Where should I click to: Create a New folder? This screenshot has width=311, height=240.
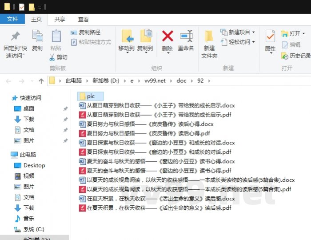click(x=209, y=44)
